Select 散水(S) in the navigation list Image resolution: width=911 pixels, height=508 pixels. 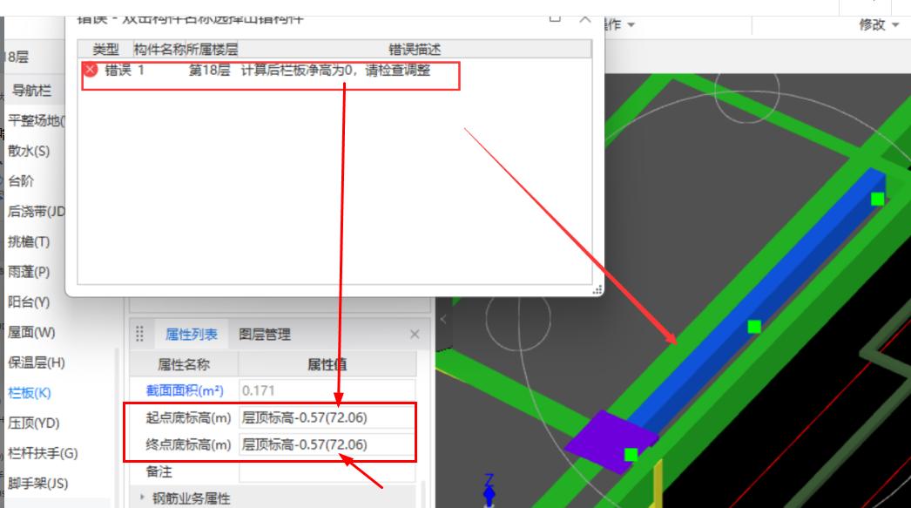(x=29, y=151)
